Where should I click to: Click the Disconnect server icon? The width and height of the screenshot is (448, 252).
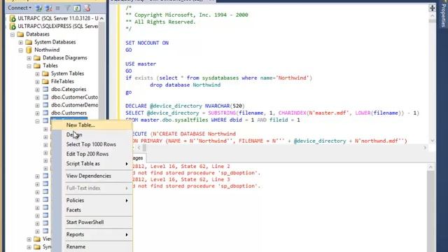tap(48, 8)
